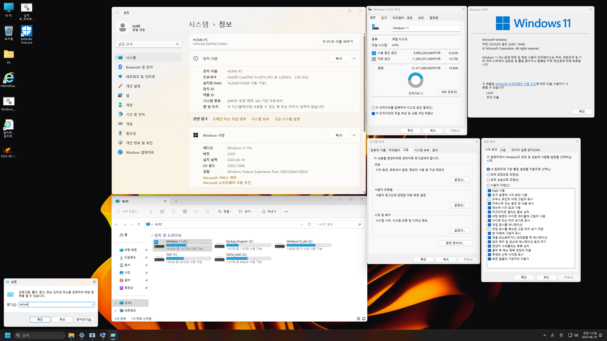Click 찾아보기(B)... in Run dialog
Screen dimensions: 607x341
coord(85,320)
